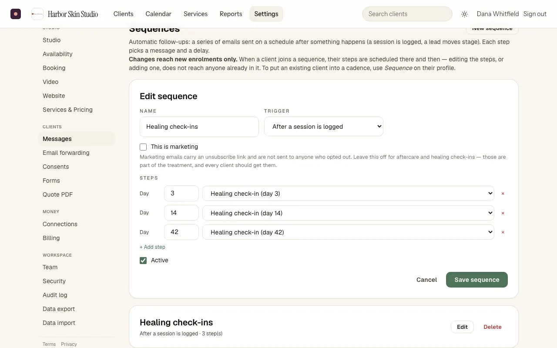Click the dark app logo icon
The height and width of the screenshot is (348, 557).
point(16,14)
